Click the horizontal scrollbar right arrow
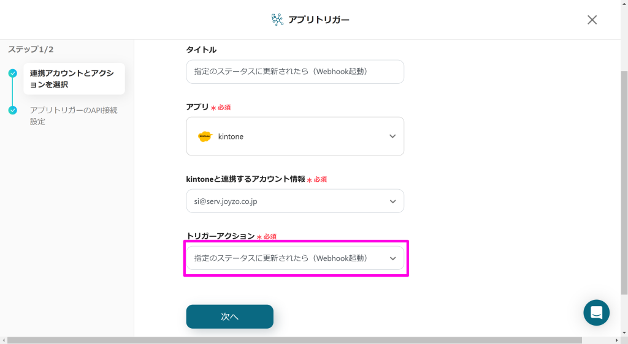The width and height of the screenshot is (628, 344). point(617,340)
